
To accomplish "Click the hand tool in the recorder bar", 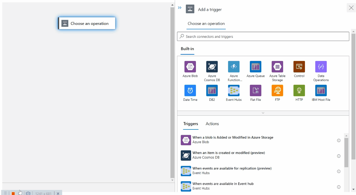I will tap(20, 192).
